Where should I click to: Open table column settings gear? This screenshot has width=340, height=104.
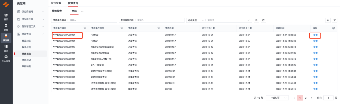pos(334,28)
